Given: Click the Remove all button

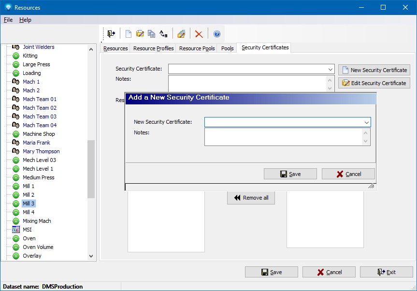Looking at the screenshot, I should [x=251, y=198].
